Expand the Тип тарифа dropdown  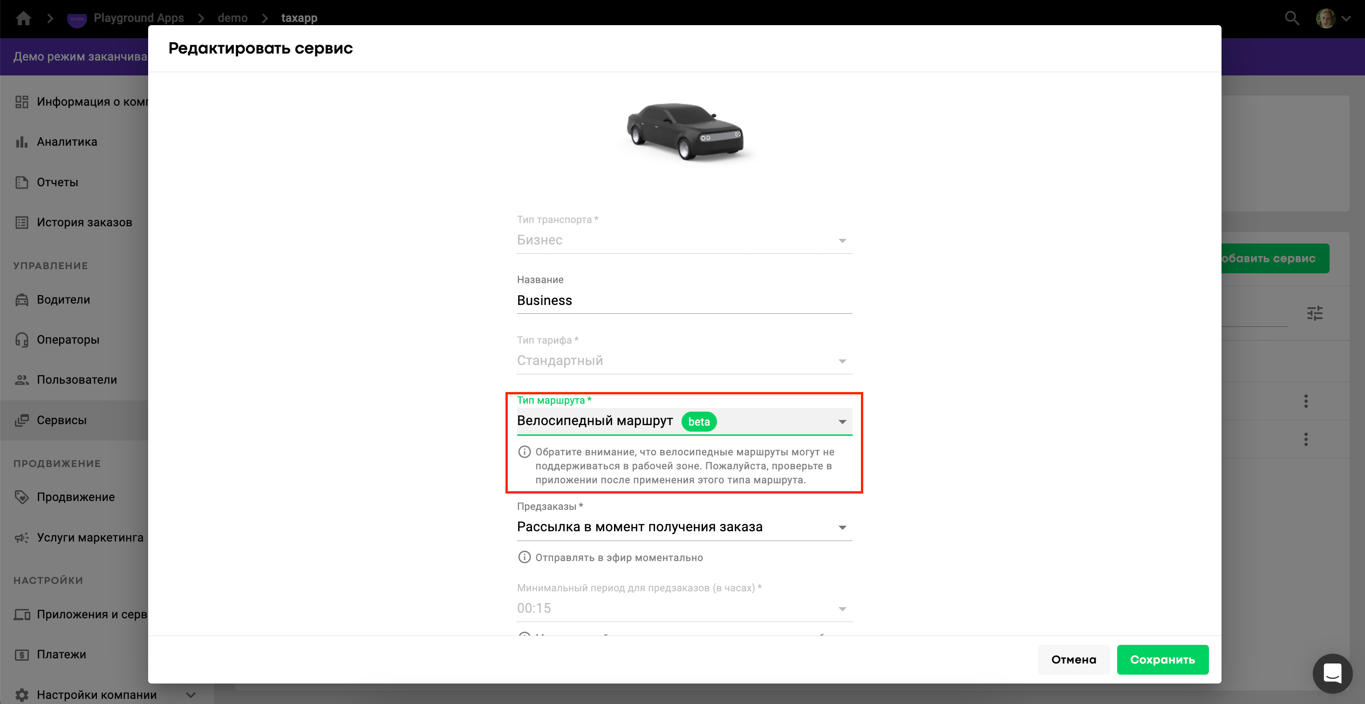coord(683,361)
